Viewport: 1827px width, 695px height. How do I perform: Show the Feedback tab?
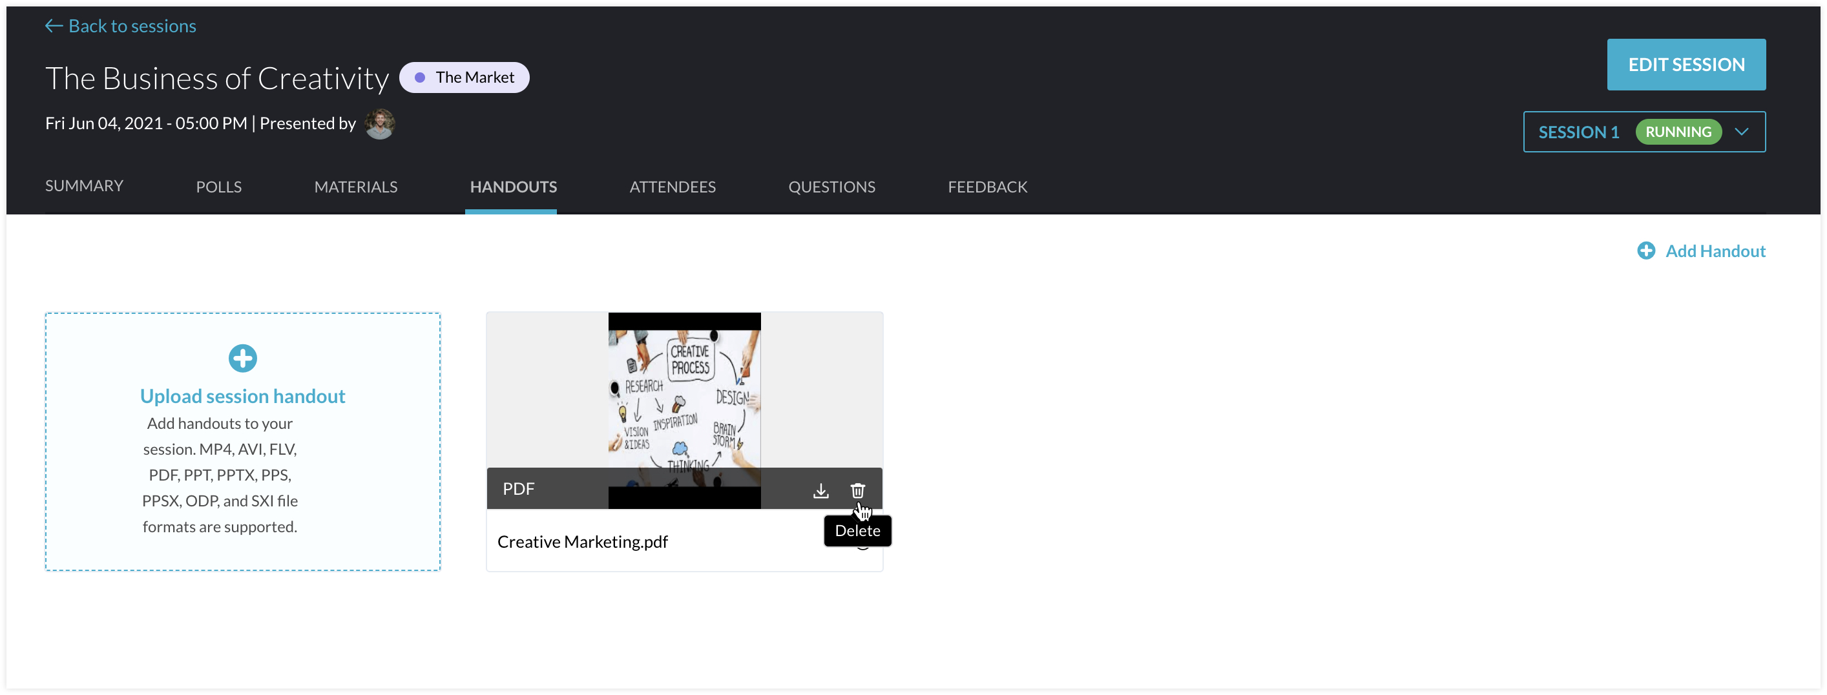tap(987, 187)
